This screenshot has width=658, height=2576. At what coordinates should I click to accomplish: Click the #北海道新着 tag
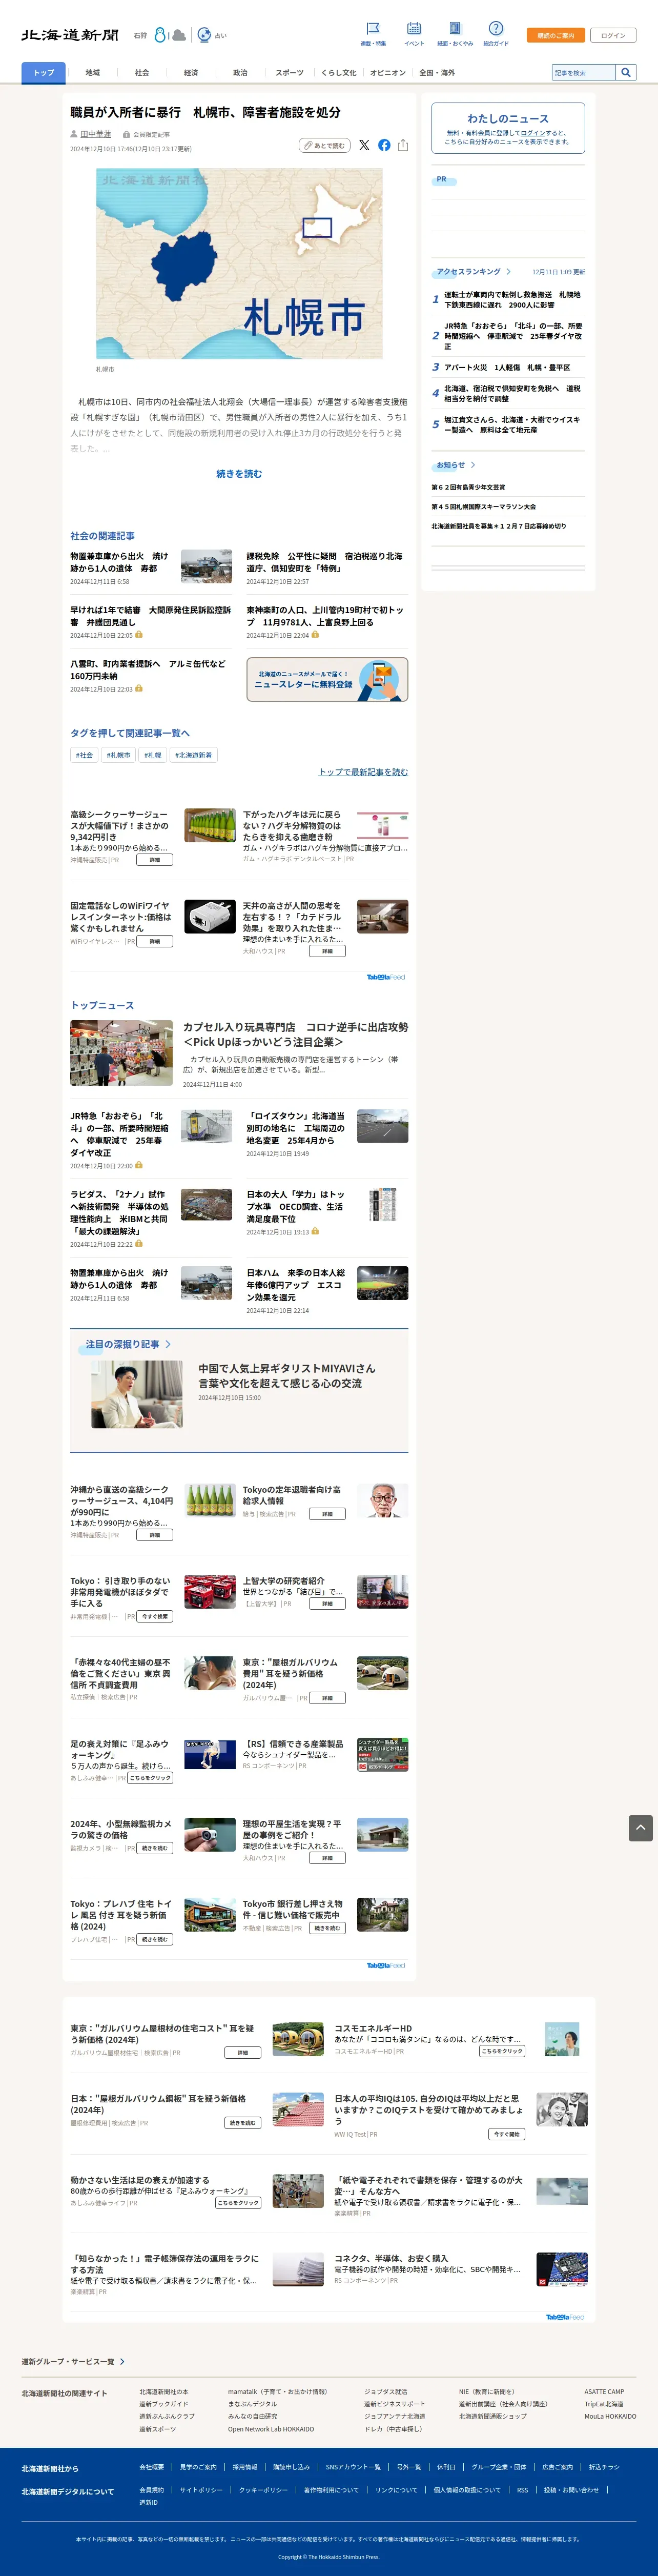pos(193,755)
